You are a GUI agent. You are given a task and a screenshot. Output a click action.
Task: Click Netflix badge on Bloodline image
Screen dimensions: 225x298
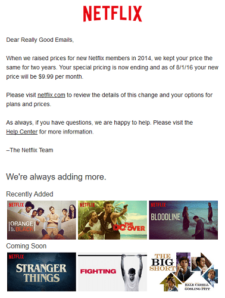coord(158,204)
